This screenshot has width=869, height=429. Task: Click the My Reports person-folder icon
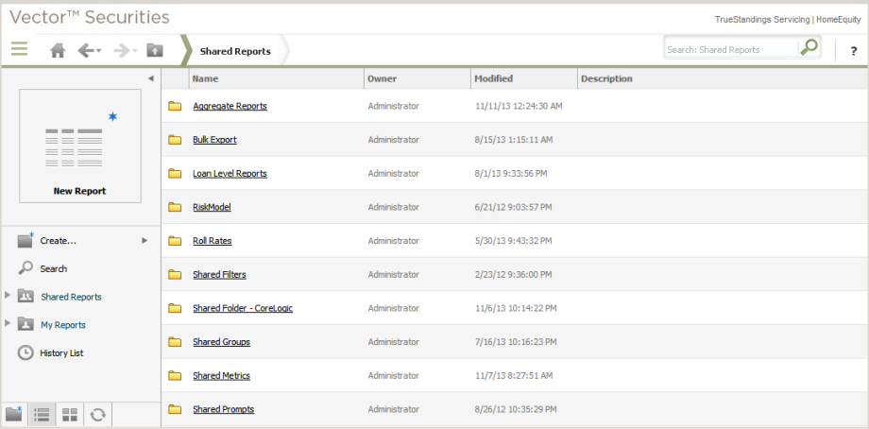(26, 324)
